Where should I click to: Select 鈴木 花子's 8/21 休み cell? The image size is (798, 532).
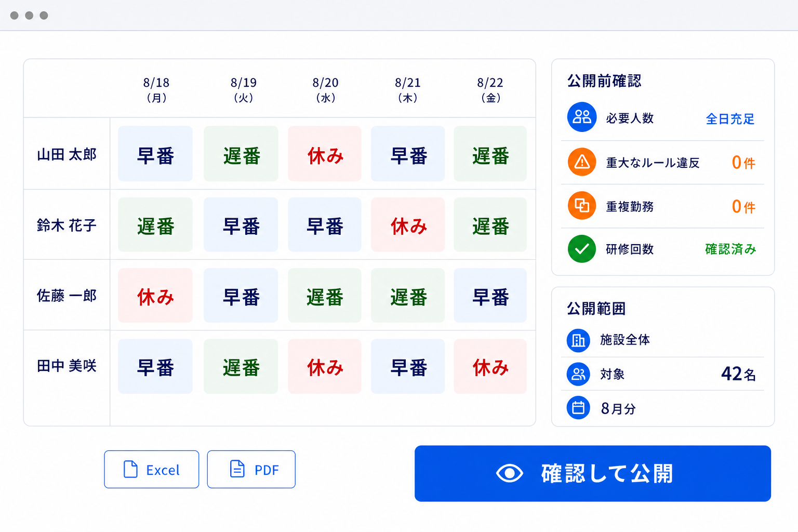point(408,224)
